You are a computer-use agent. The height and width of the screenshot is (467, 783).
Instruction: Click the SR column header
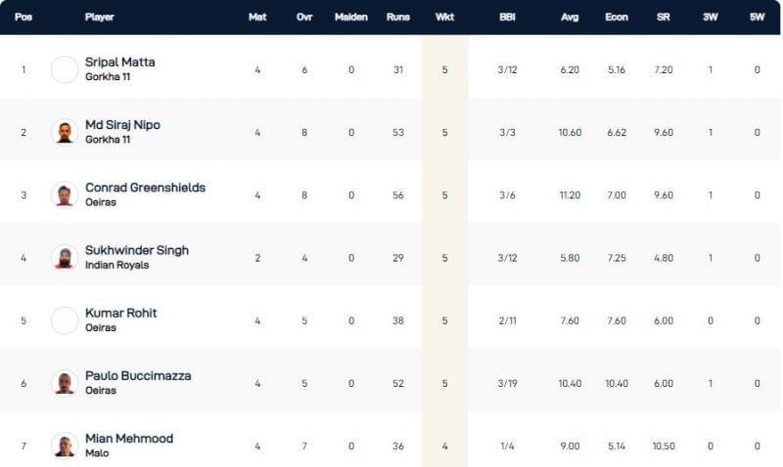(664, 18)
